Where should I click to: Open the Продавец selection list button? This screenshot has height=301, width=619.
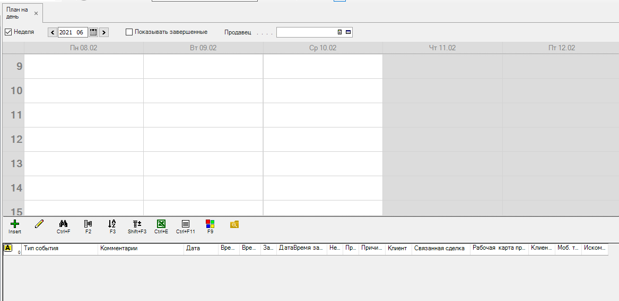pyautogui.click(x=340, y=32)
